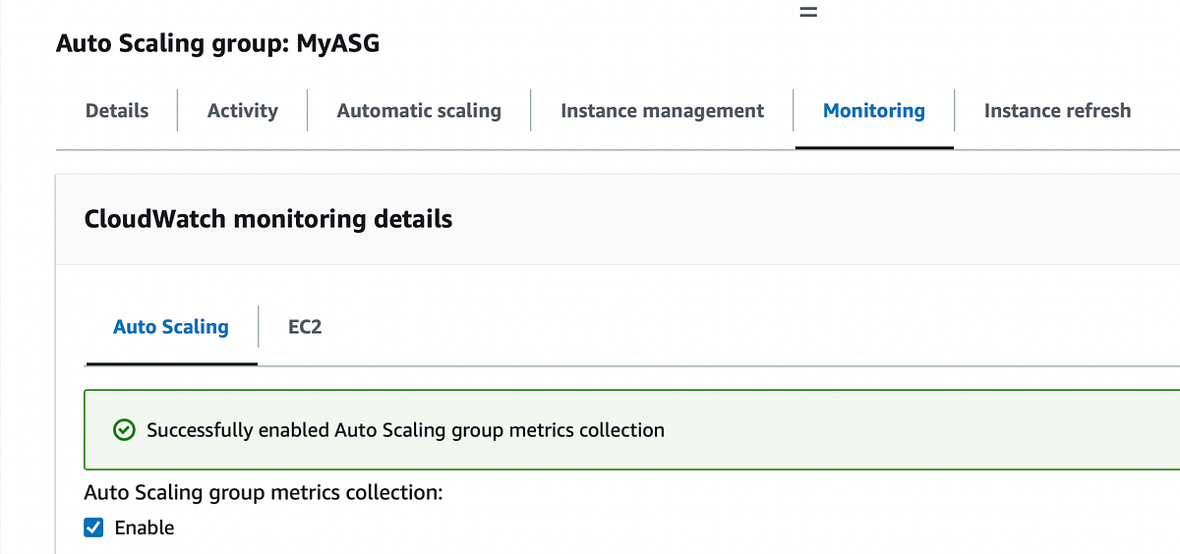Select the Auto Scaling sub-tab

[171, 327]
